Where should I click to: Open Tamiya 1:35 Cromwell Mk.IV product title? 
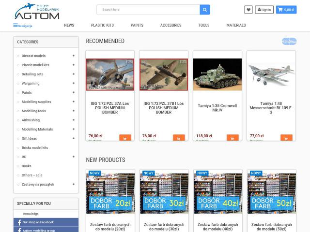point(217,108)
